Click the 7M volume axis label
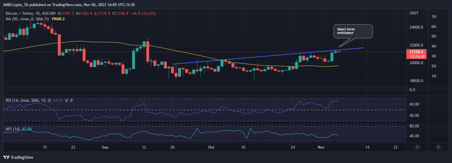 tap(433, 17)
